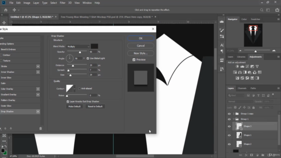Open the Filter menu
Viewport: 281px width, 158px height.
(x=62, y=3)
